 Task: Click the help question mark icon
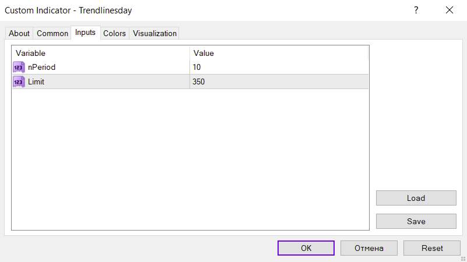(416, 10)
